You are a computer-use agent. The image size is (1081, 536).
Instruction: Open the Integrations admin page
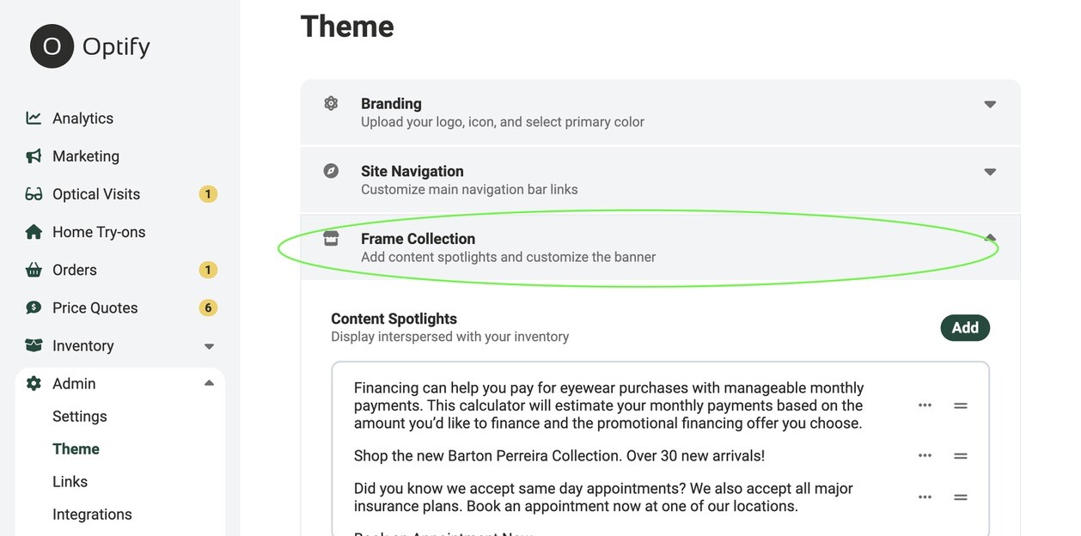(x=92, y=514)
